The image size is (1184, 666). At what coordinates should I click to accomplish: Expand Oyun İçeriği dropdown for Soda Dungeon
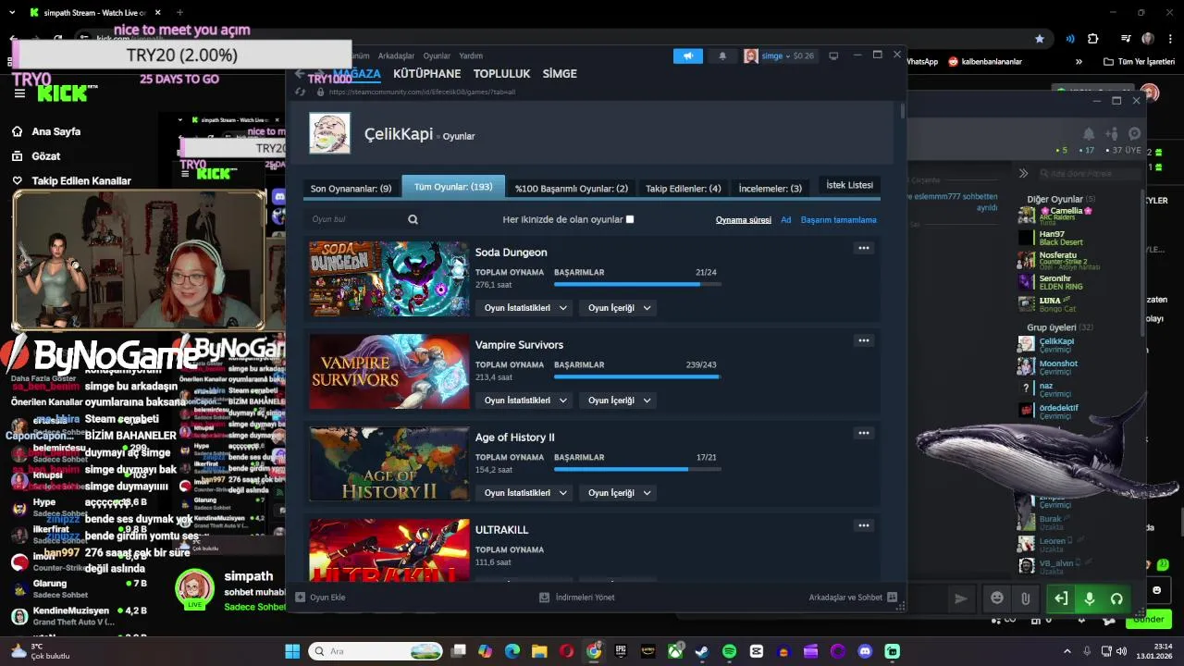618,308
